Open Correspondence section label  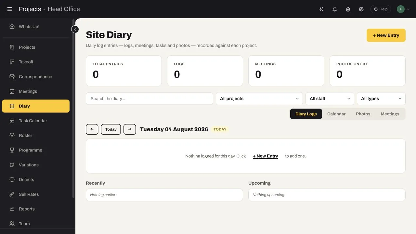(35, 77)
